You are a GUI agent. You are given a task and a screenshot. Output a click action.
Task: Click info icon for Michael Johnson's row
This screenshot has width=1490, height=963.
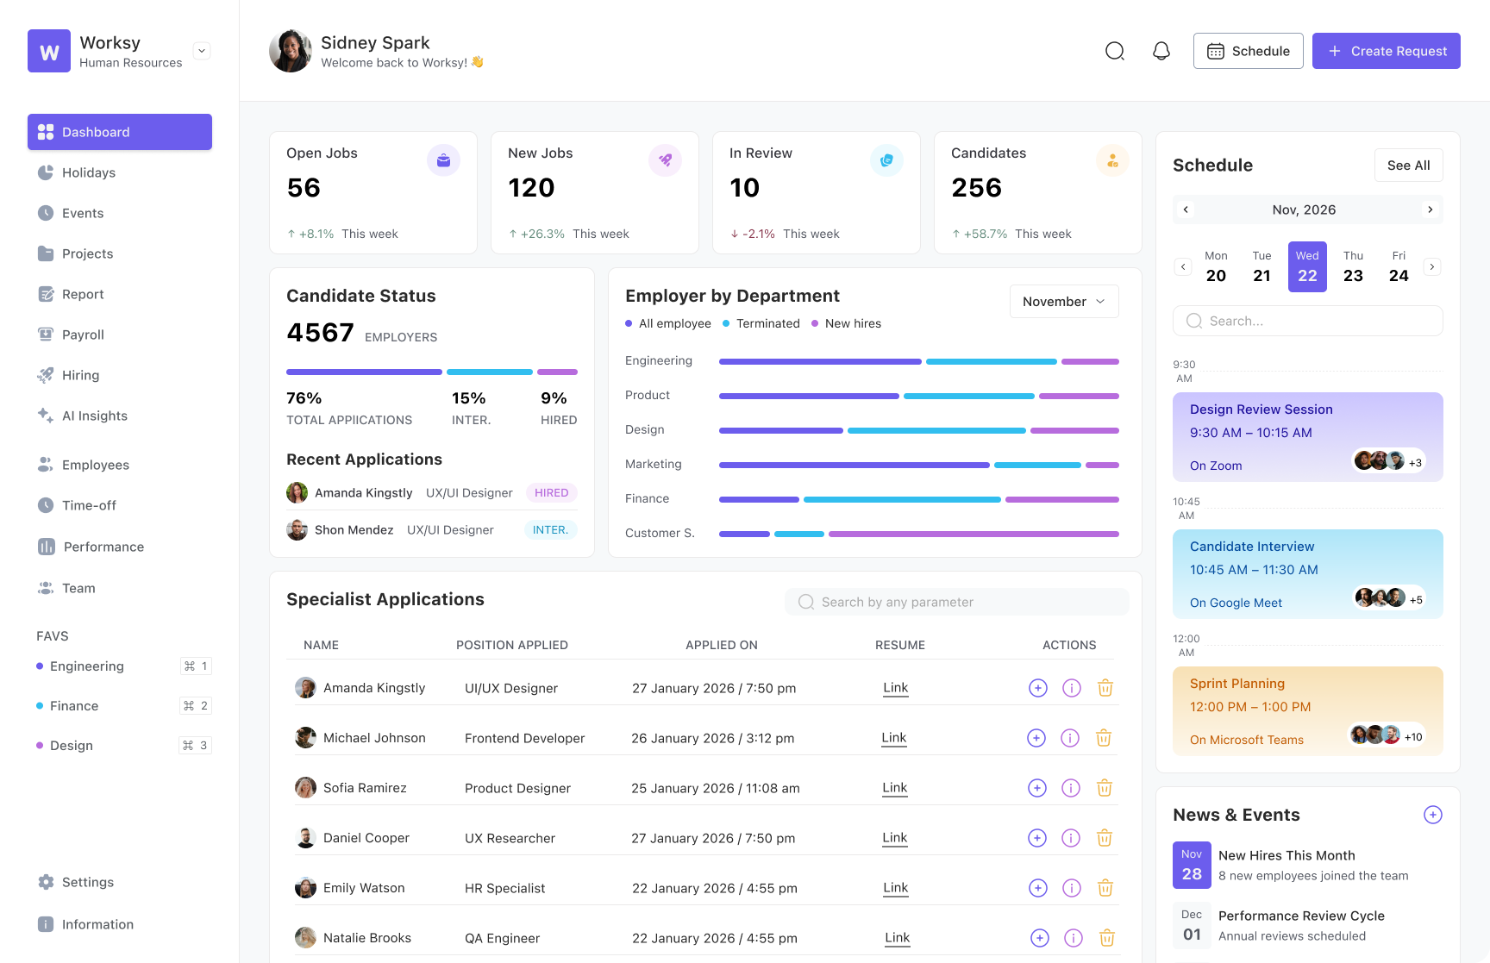pos(1070,738)
